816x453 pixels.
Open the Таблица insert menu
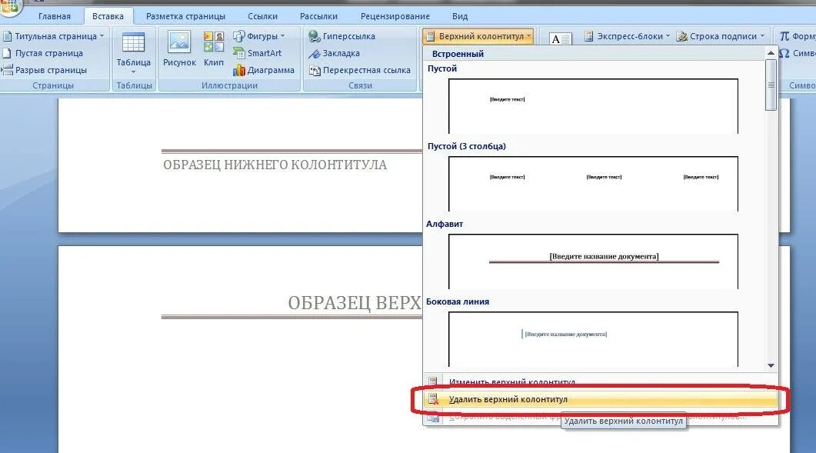(x=133, y=52)
